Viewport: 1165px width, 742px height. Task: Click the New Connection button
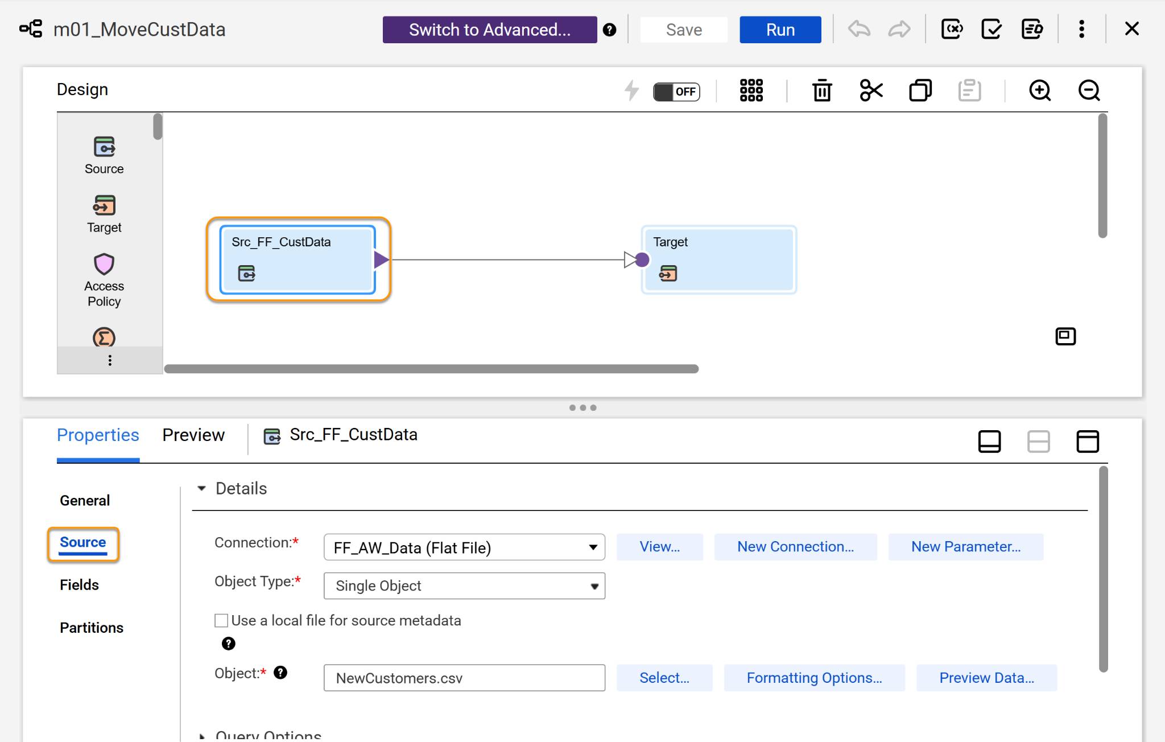pos(795,547)
